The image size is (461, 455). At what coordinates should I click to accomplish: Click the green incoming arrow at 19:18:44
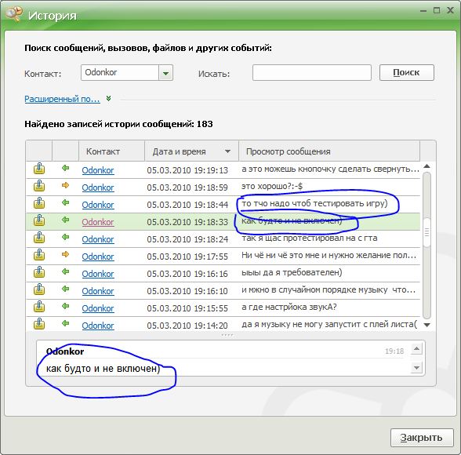pos(65,202)
